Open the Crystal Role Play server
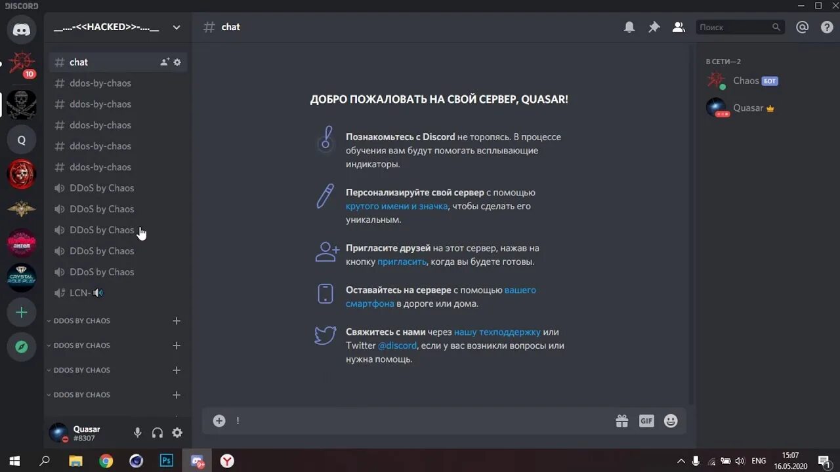This screenshot has width=840, height=472. point(22,278)
